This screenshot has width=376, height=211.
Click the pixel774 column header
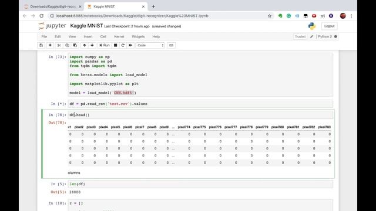(x=184, y=127)
